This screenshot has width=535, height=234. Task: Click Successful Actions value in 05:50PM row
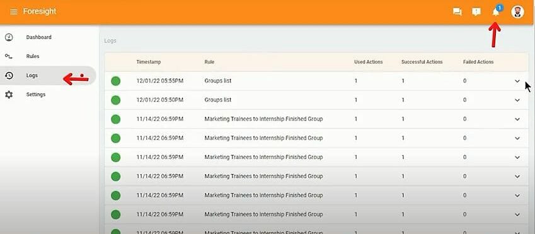pyautogui.click(x=403, y=100)
